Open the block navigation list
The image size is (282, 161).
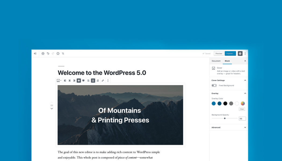tap(63, 54)
